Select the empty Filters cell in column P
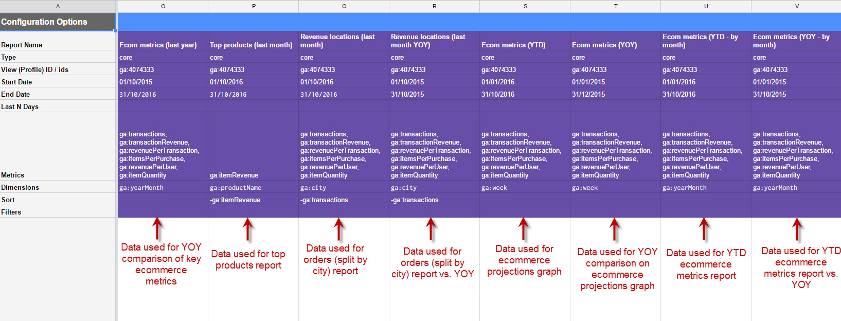Viewport: 841px width, 321px height. pos(254,212)
